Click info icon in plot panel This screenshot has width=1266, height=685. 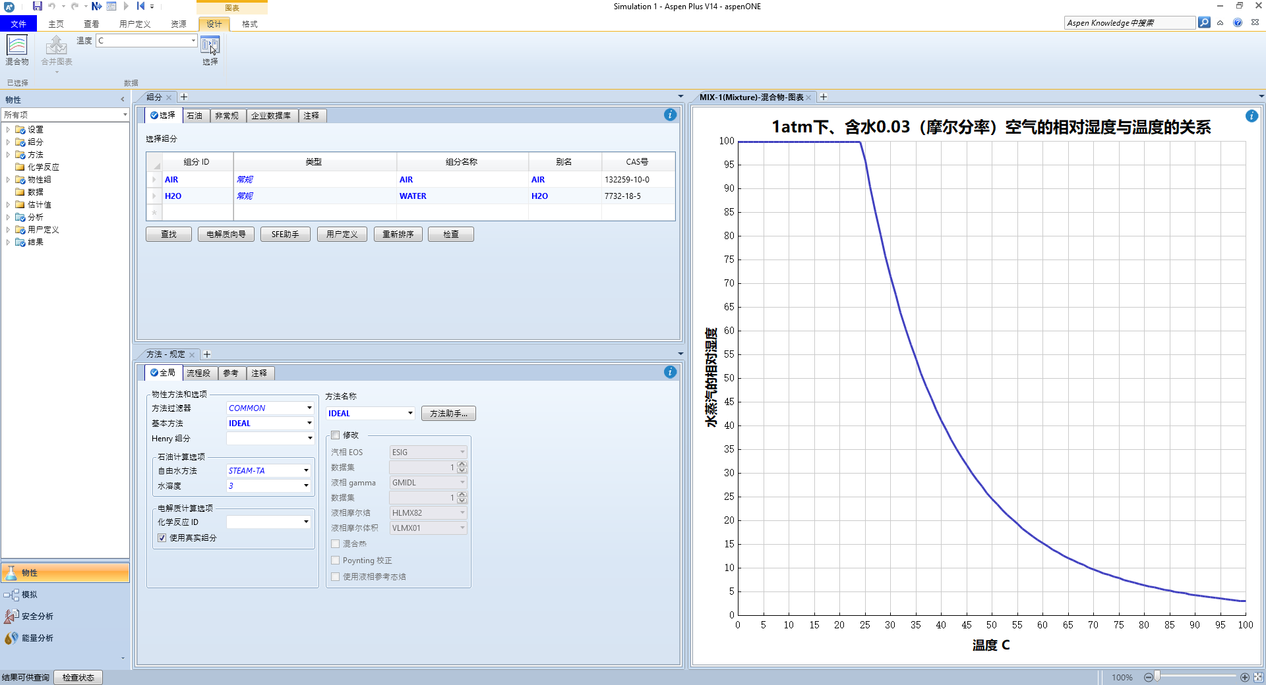(1251, 116)
